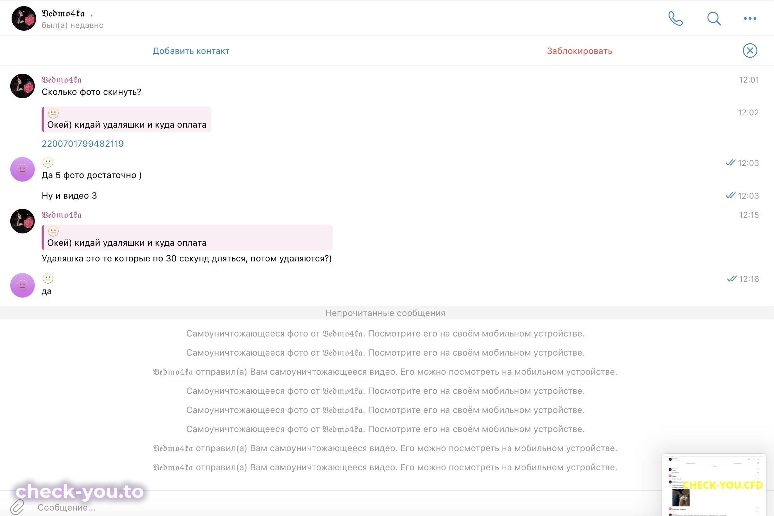This screenshot has height=516, width=774.
Task: Click the Vedmo4ka sender name at 12:15
Action: [62, 215]
